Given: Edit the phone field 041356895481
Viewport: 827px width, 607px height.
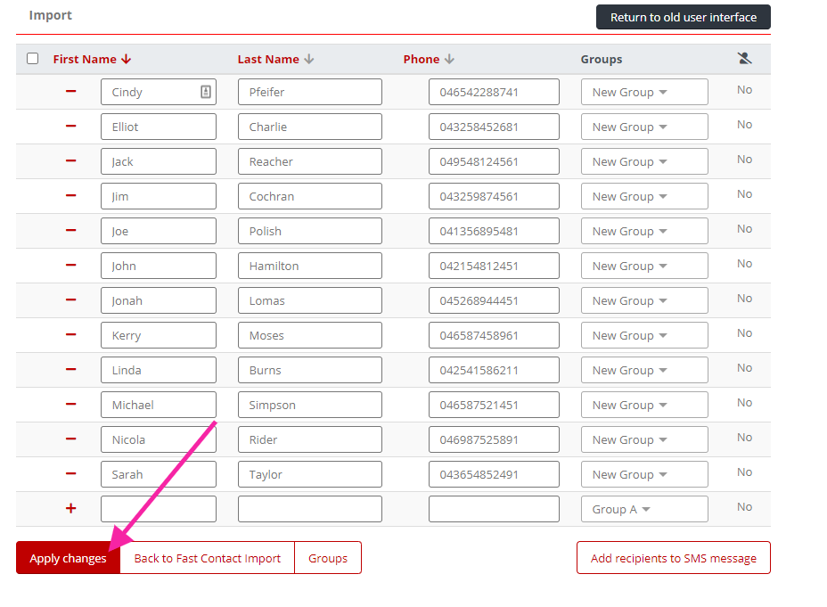Looking at the screenshot, I should tap(494, 232).
